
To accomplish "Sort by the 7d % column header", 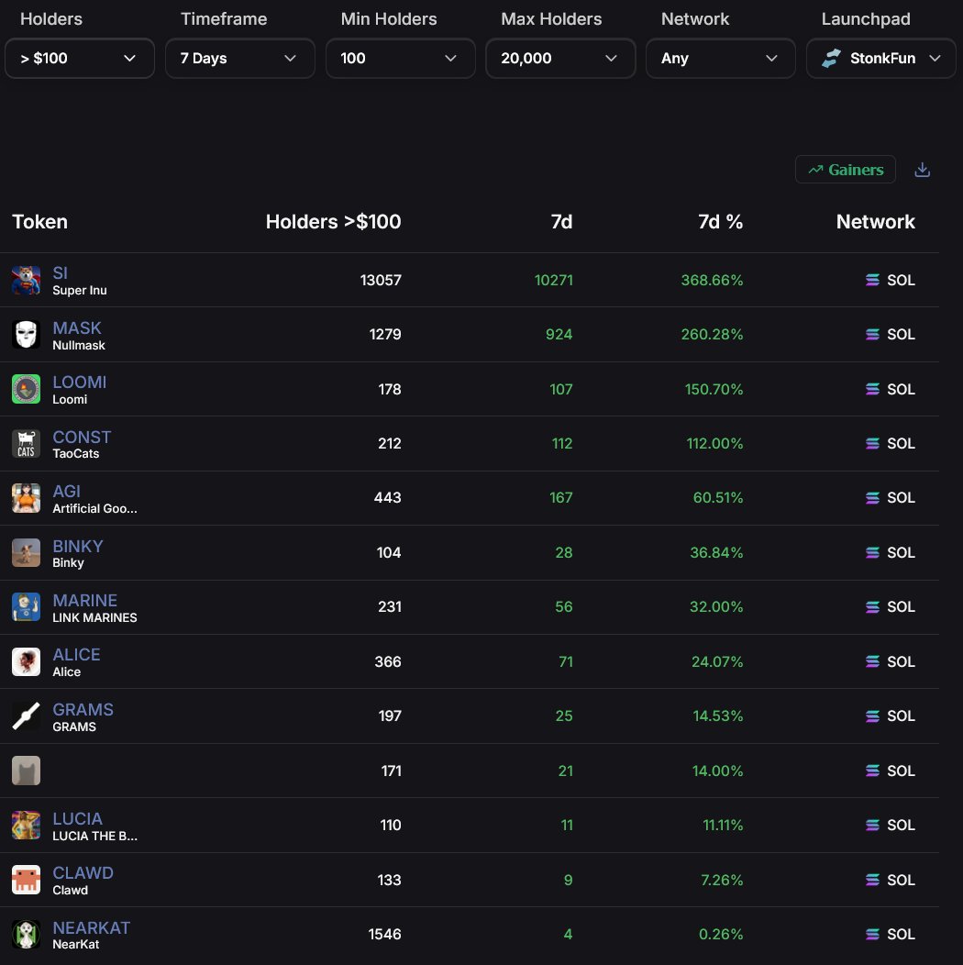I will [720, 222].
